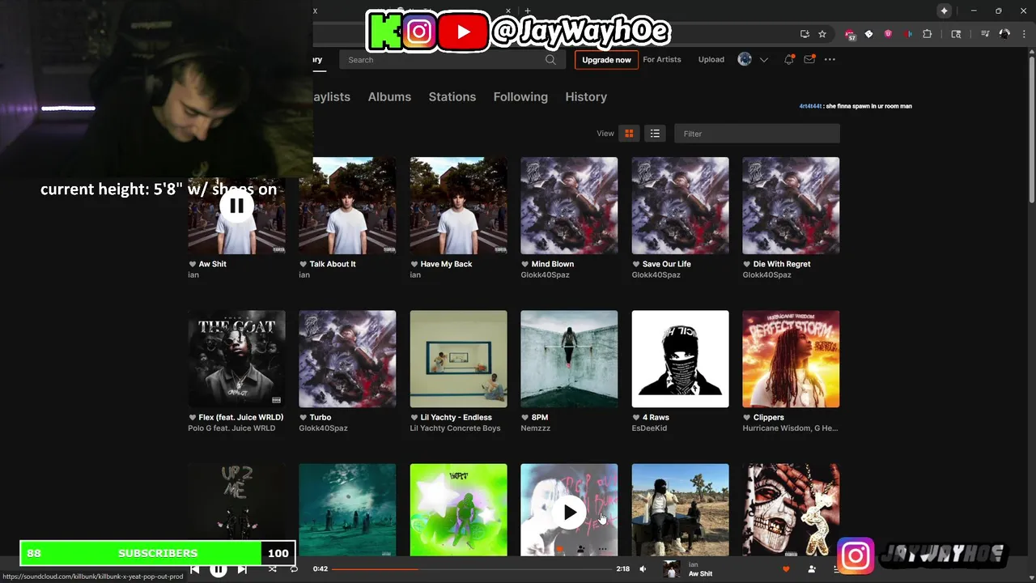Skip to next track in player bar
The image size is (1036, 583).
click(242, 569)
